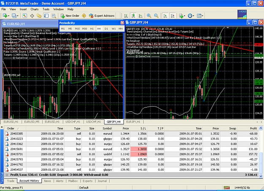Switch to the EURJPY,H1 chart tab

click(x=133, y=122)
